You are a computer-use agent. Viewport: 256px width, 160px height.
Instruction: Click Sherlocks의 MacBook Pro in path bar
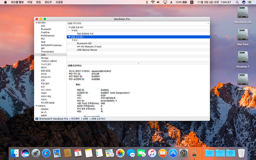point(54,119)
